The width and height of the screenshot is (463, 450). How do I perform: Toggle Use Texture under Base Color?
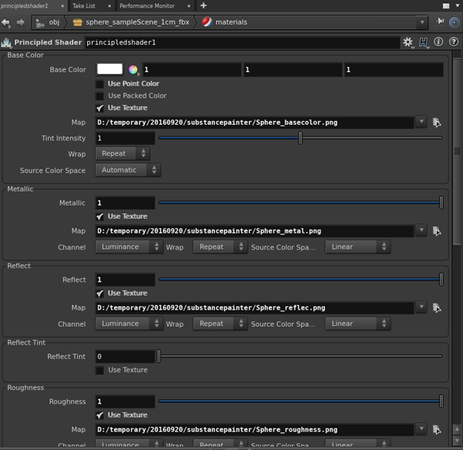tap(100, 108)
